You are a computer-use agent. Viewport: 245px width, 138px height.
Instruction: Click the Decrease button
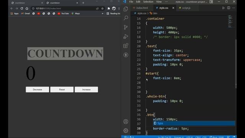coord(38,89)
